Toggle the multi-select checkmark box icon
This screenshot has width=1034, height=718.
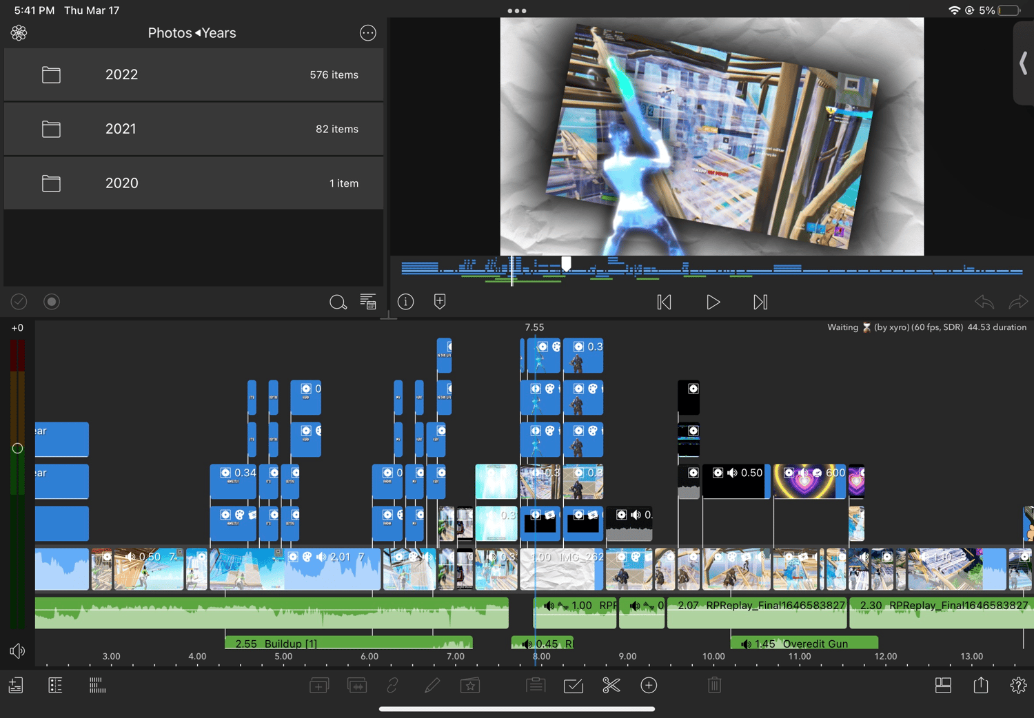click(574, 686)
